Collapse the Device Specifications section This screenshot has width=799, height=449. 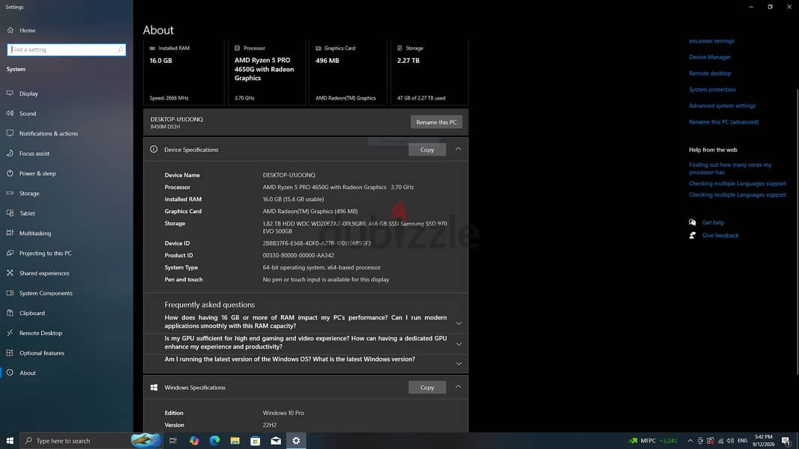(x=458, y=149)
